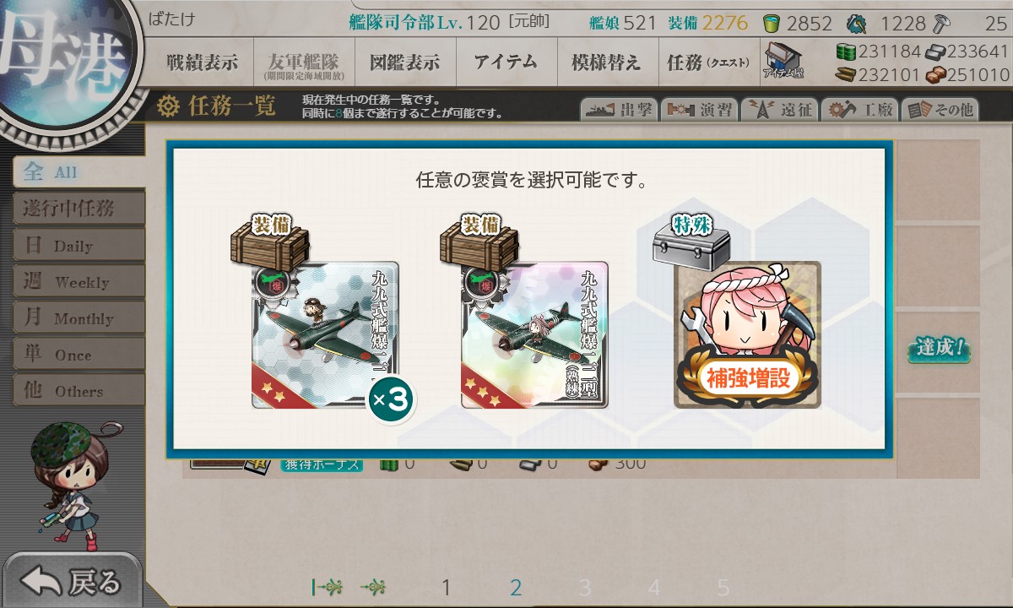Open the item shop icon
This screenshot has height=608, width=1013.
pyautogui.click(x=783, y=62)
